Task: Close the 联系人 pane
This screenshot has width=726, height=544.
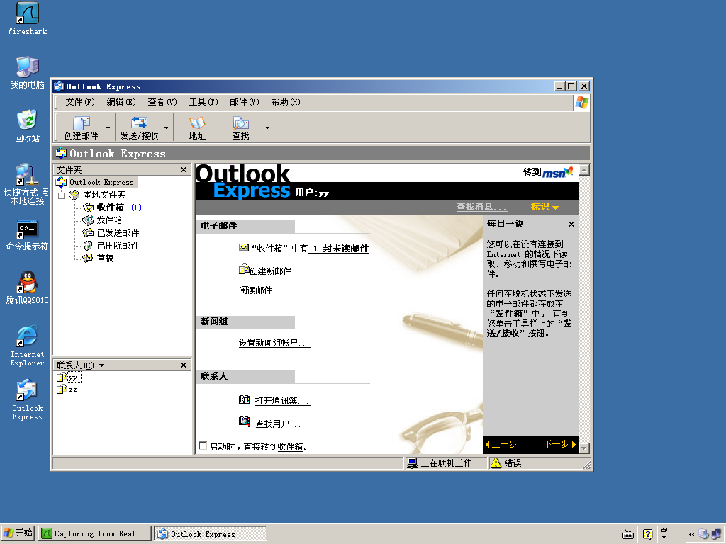Action: click(184, 365)
